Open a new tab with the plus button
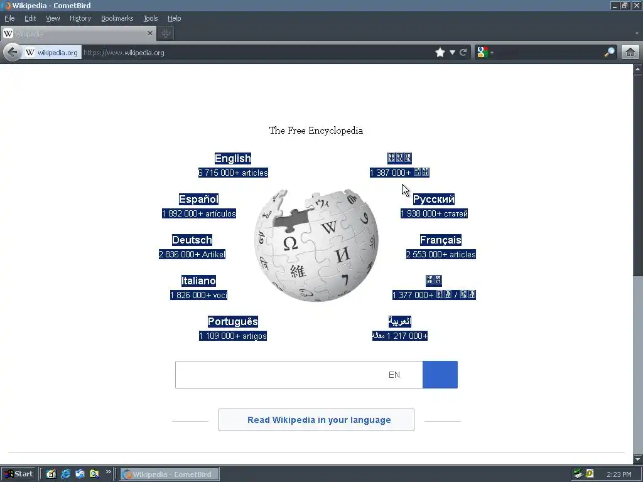The width and height of the screenshot is (643, 482). 166,34
